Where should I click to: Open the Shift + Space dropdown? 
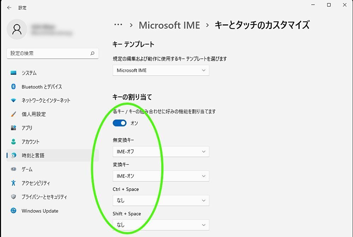tap(161, 225)
